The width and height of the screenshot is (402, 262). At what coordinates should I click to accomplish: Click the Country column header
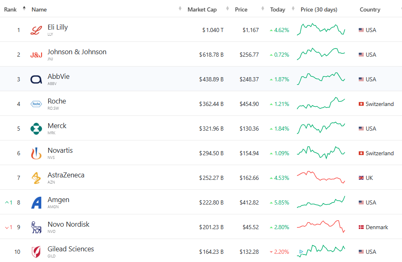point(370,10)
